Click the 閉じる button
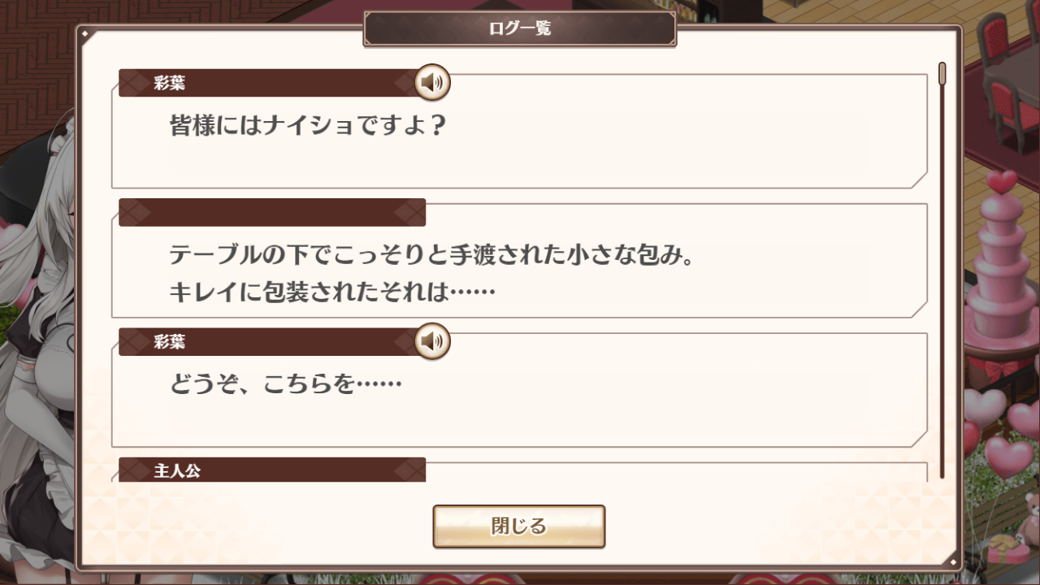Viewport: 1040px width, 585px height. pos(518,526)
